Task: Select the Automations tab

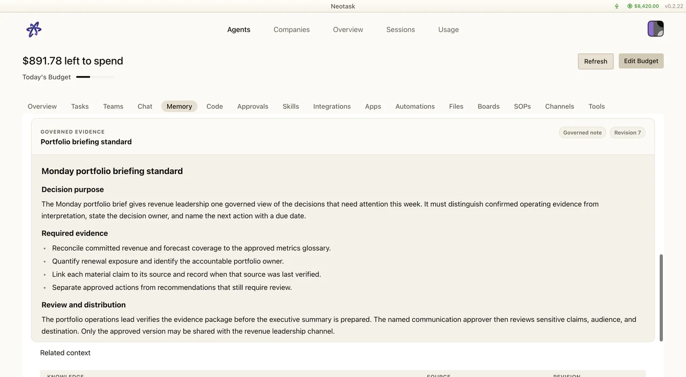Action: (415, 107)
